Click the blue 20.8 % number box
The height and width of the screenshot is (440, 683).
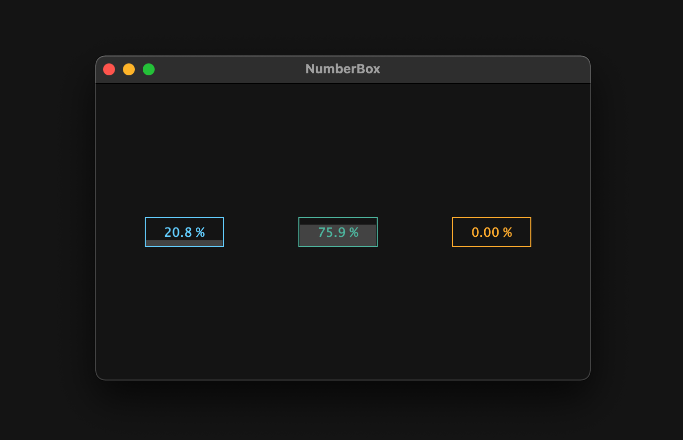184,232
